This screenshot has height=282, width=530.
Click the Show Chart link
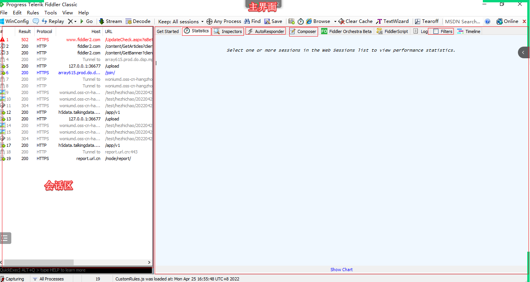click(x=341, y=270)
